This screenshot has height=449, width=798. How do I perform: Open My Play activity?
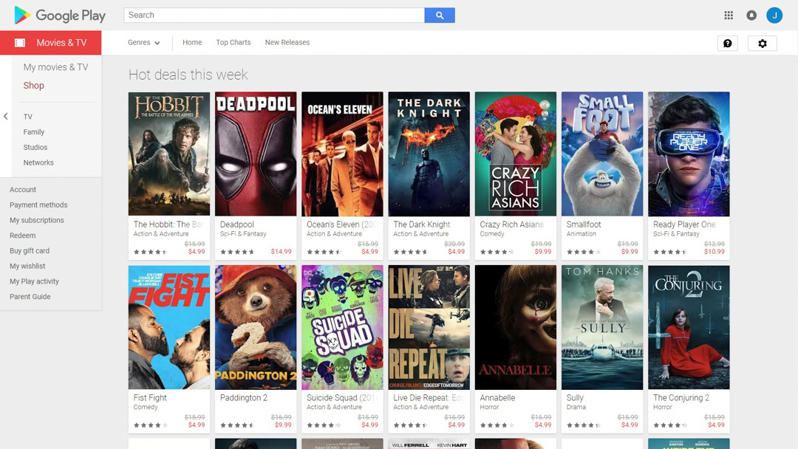point(34,281)
